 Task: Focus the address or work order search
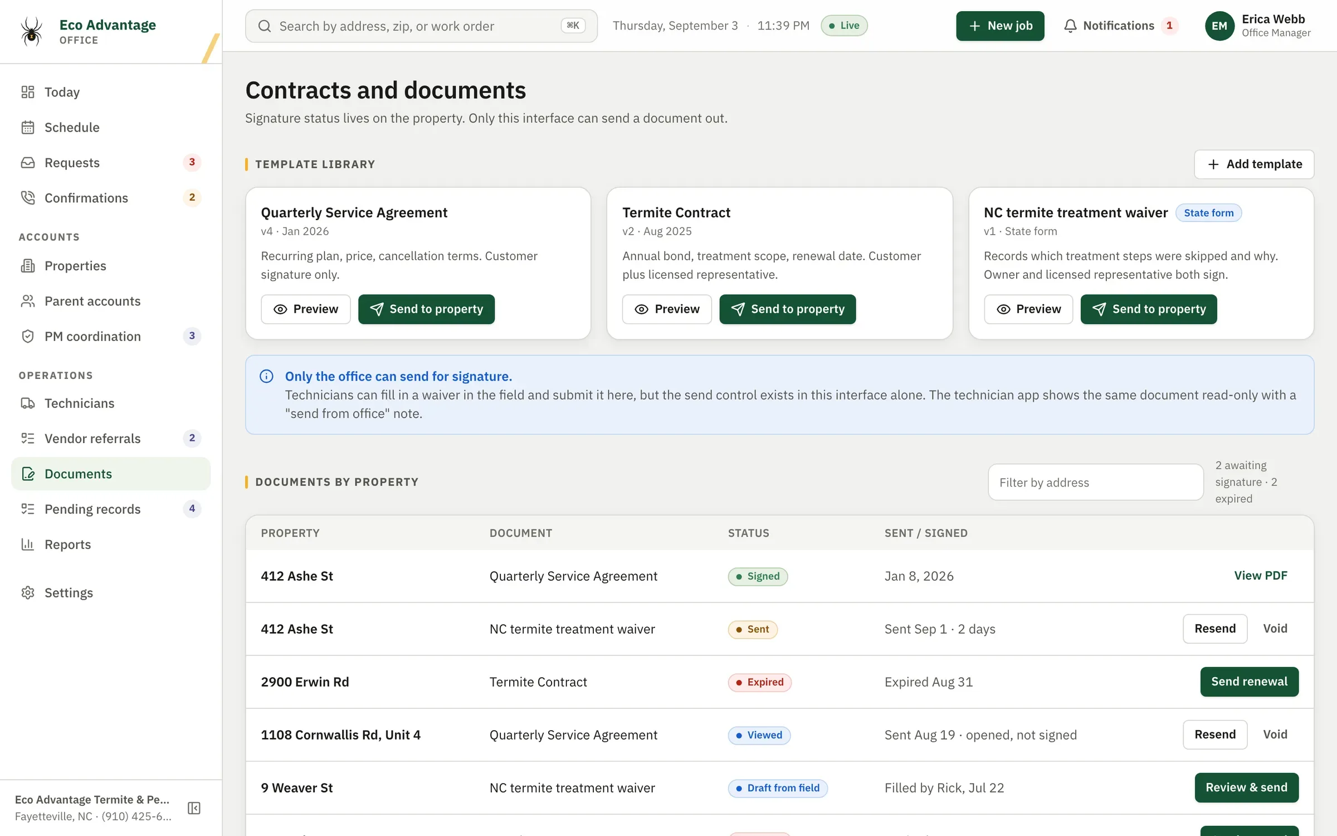[421, 26]
